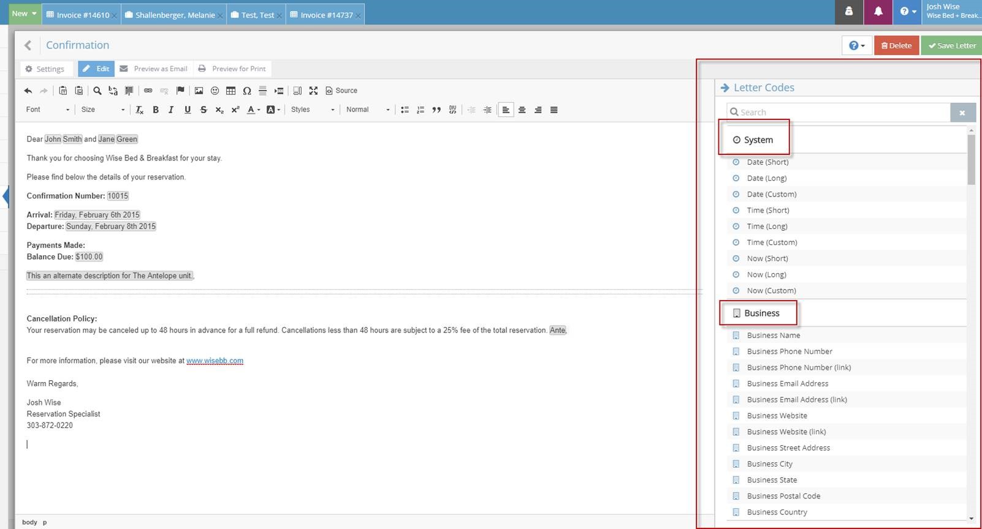This screenshot has width=982, height=529.
Task: Insert an image using the image icon
Action: (199, 91)
